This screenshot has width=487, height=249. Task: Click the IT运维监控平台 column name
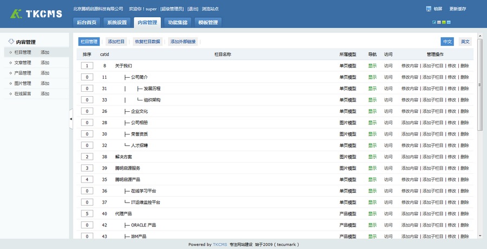click(x=146, y=202)
